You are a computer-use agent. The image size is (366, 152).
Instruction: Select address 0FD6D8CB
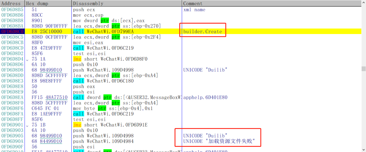[x=13, y=43]
